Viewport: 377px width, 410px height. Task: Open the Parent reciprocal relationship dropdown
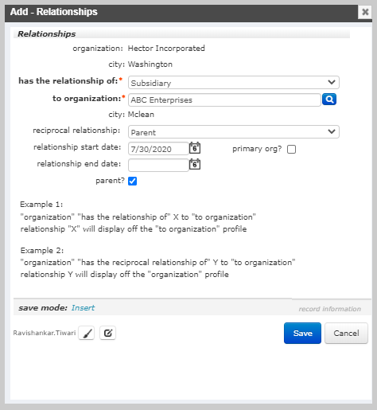tap(234, 132)
